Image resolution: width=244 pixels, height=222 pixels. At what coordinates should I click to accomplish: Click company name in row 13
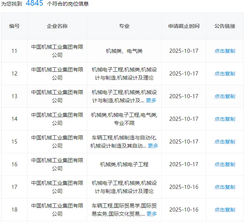[57, 96]
